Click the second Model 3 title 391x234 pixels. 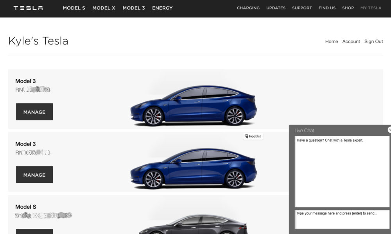click(25, 144)
